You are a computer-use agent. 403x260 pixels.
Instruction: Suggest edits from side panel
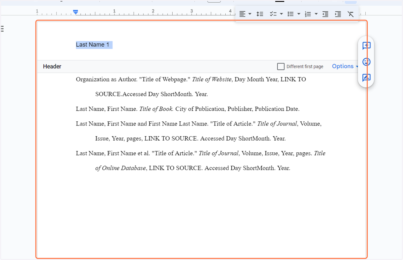[366, 78]
